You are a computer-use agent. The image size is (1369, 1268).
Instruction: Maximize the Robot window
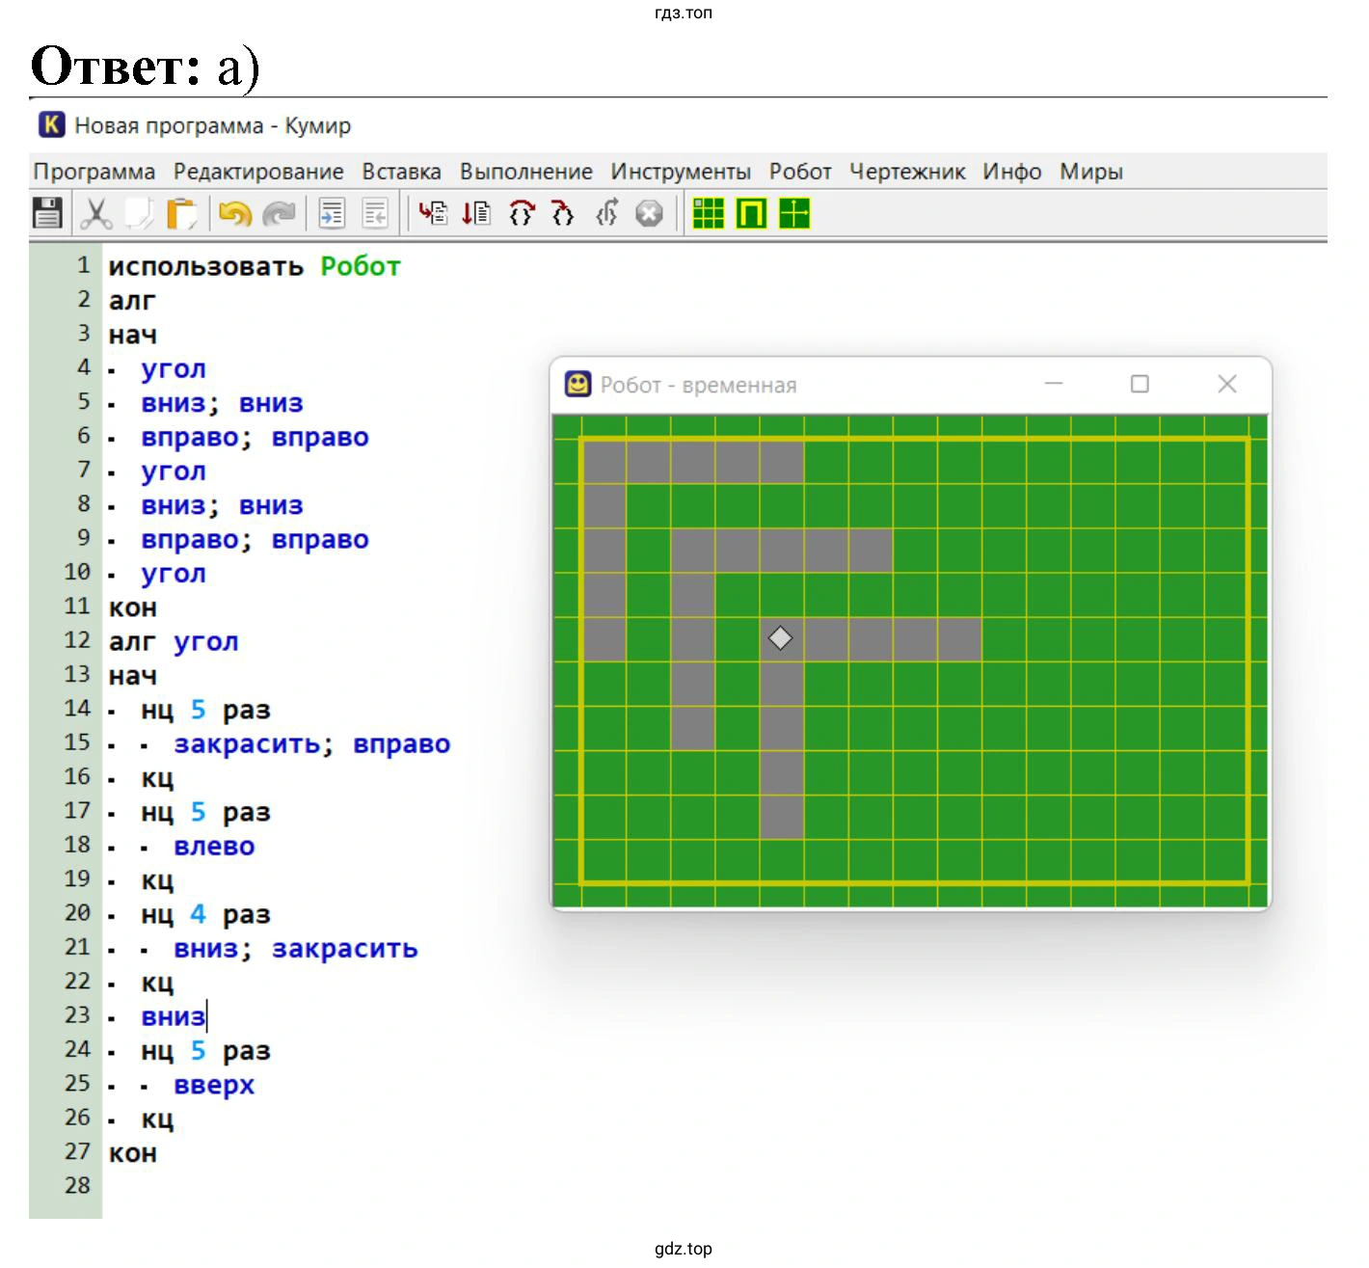tap(1140, 385)
